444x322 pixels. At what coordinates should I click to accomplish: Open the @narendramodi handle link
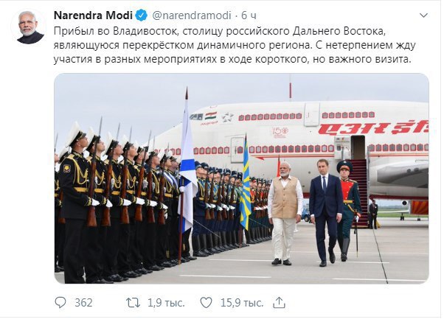192,15
